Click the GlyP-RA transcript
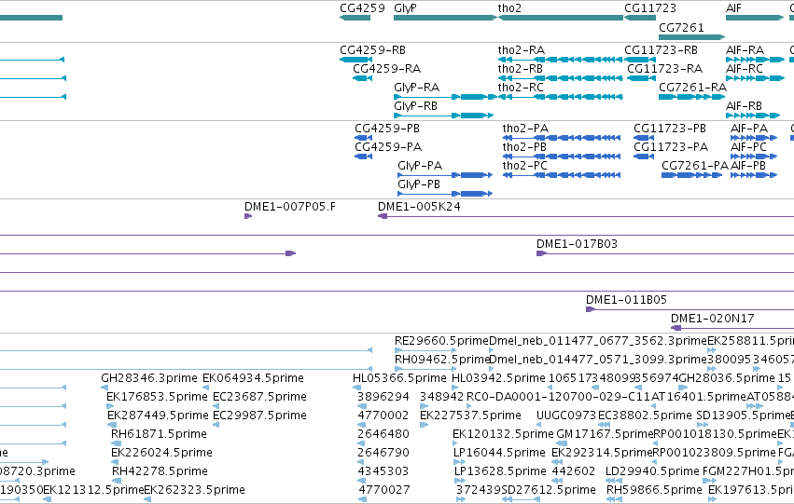Viewport: 794px width, 504px height. tap(446, 97)
